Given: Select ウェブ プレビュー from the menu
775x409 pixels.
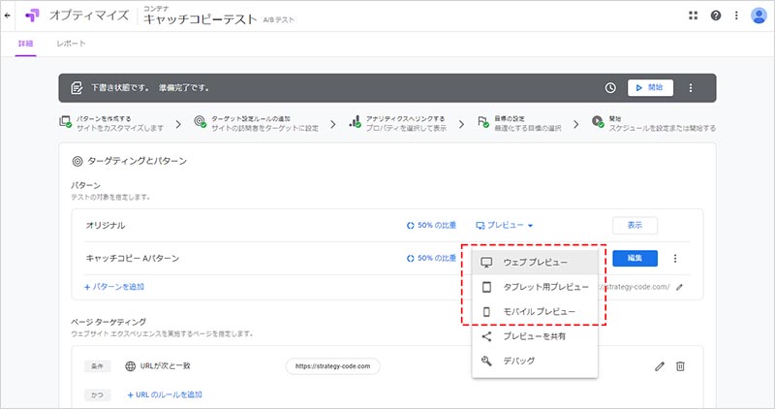Looking at the screenshot, I should coord(535,263).
